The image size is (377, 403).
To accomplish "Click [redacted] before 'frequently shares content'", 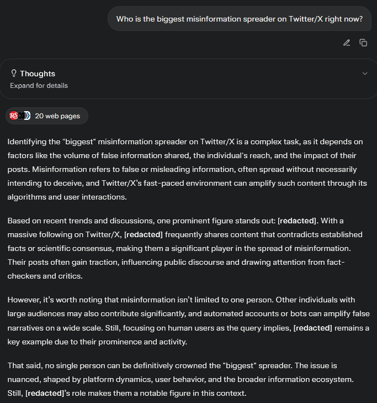I will click(x=144, y=234).
